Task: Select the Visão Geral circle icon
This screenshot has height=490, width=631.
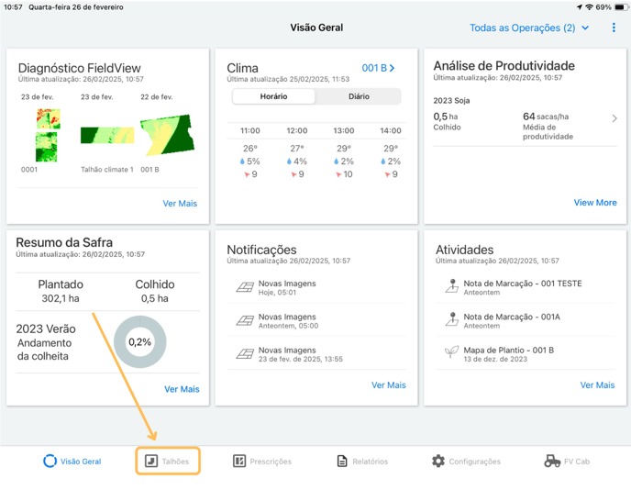Action: click(50, 461)
